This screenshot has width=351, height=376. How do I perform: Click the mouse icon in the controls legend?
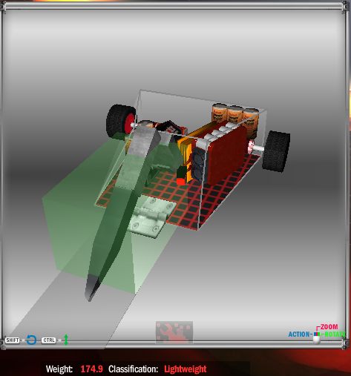click(317, 337)
